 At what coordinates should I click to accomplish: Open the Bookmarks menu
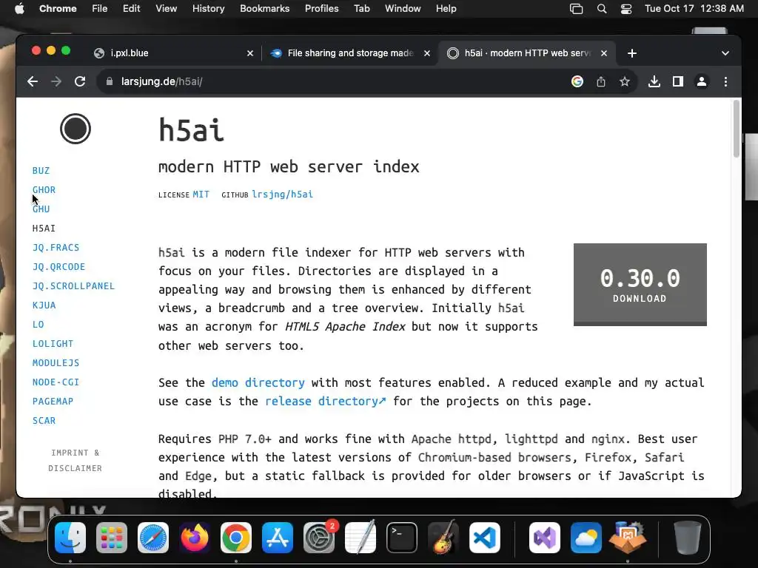(264, 8)
